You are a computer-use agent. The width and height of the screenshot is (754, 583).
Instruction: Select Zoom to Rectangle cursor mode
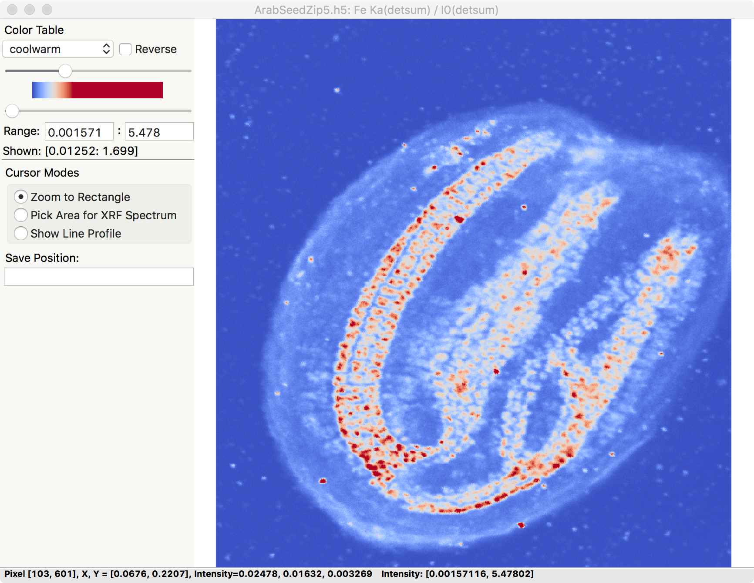pos(21,197)
